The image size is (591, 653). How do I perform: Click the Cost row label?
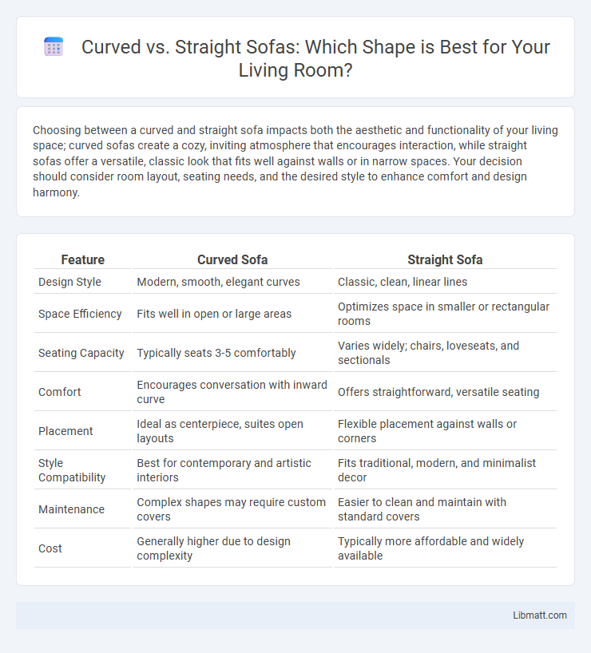pyautogui.click(x=50, y=548)
